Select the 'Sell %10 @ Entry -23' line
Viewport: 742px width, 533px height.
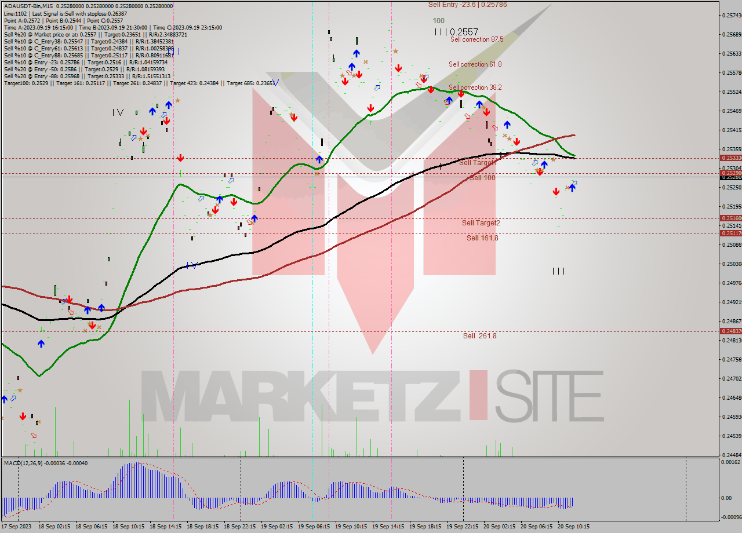coord(86,62)
